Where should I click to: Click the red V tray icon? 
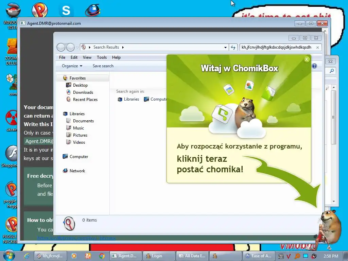288,256
